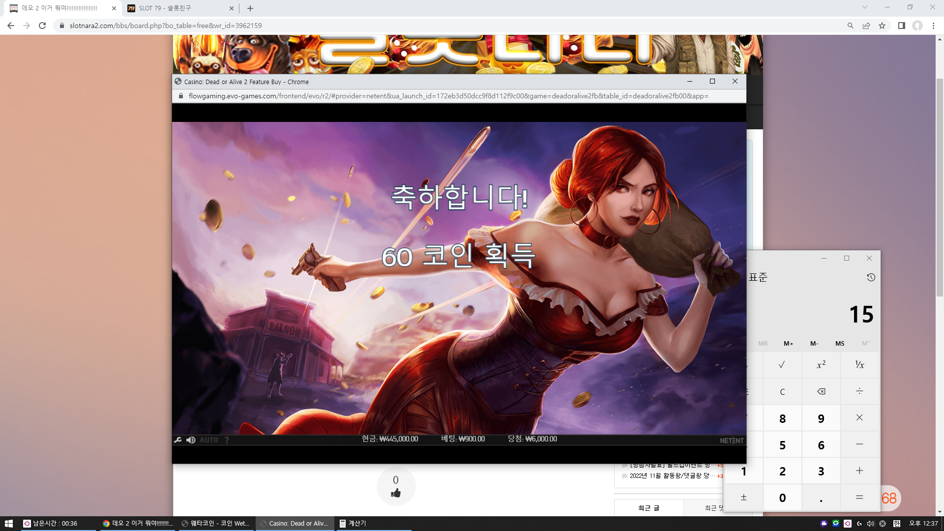Click the main browser address bar URL
This screenshot has width=944, height=531.
[x=165, y=26]
